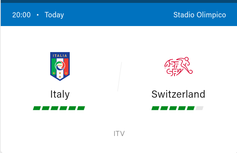
Task: Open the Switzerland team name link
Action: click(178, 94)
